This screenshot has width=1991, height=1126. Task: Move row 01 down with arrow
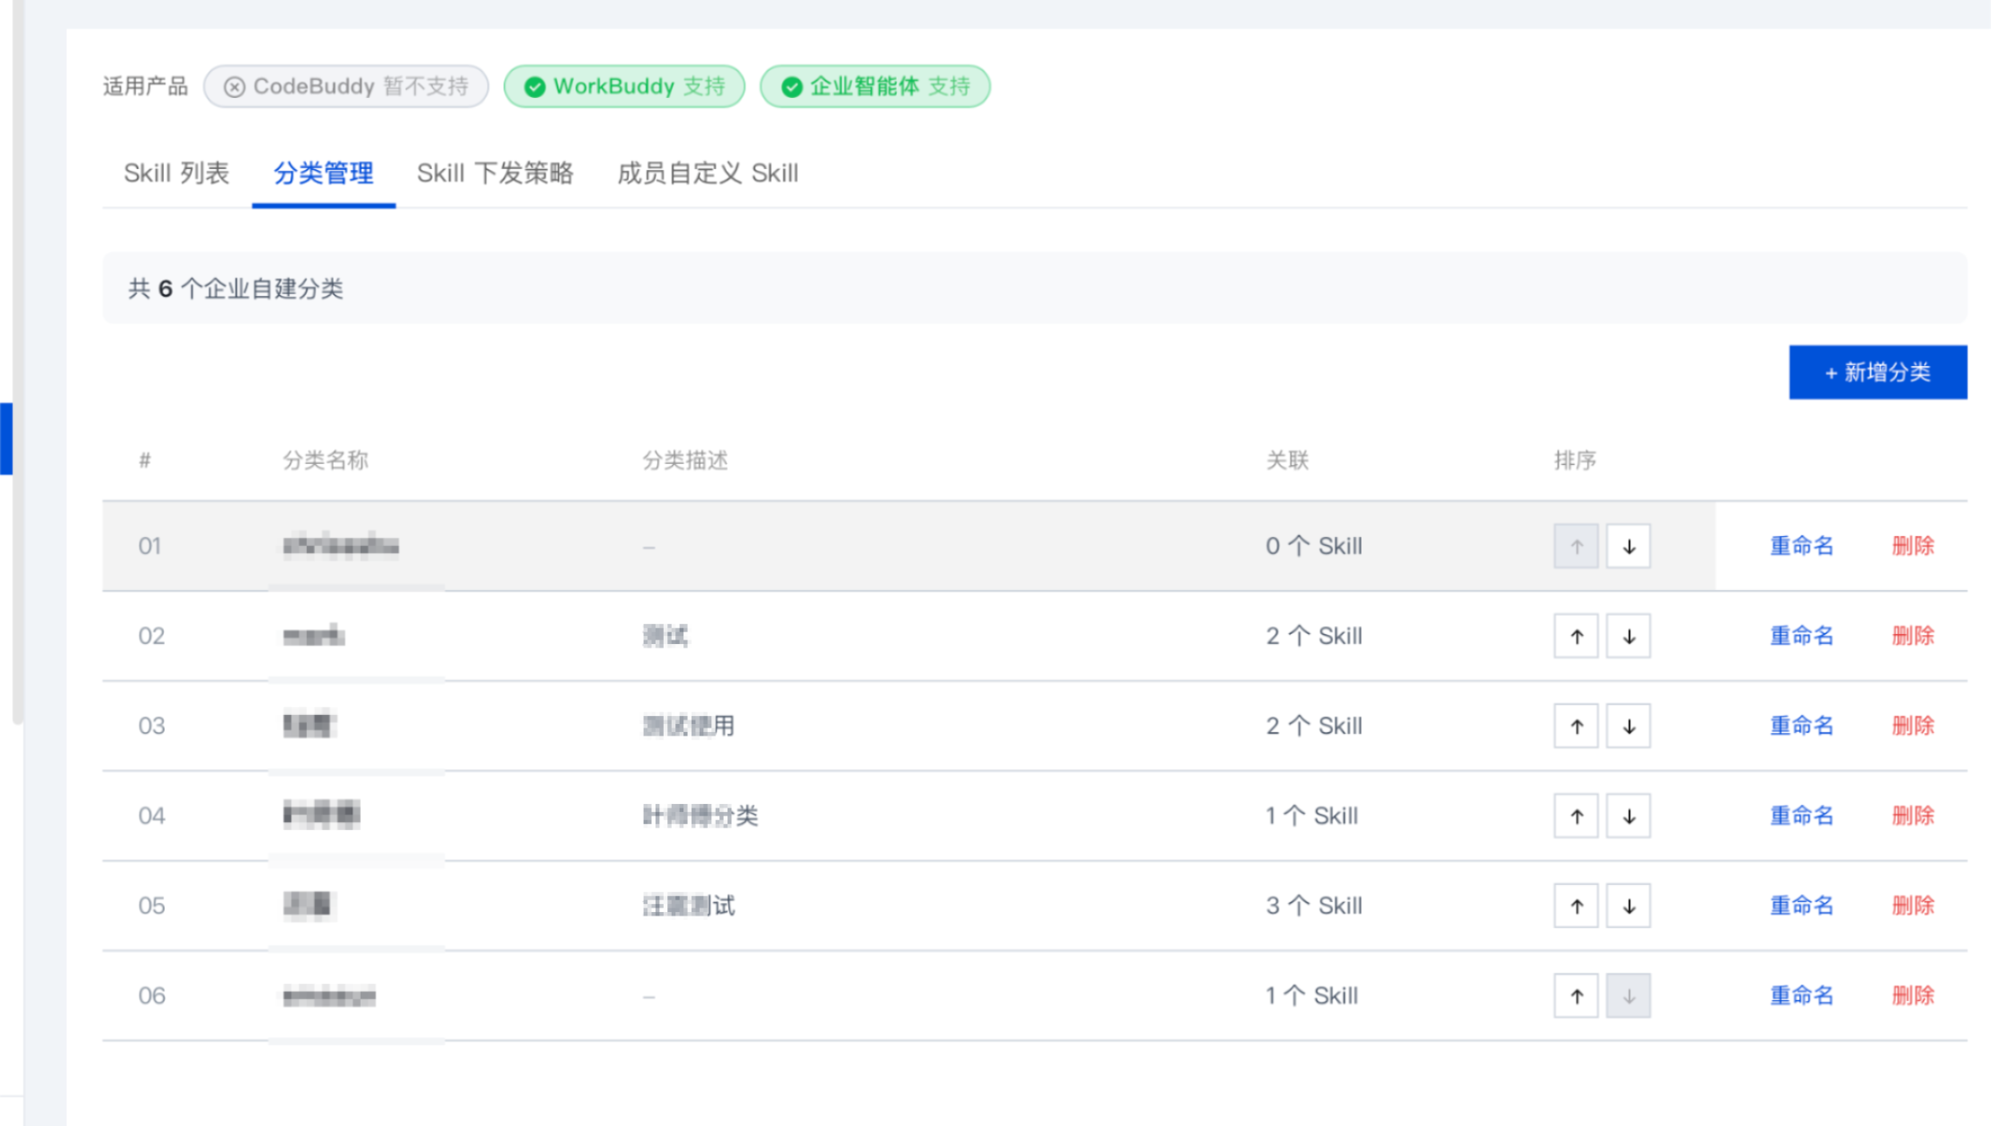[x=1629, y=546]
